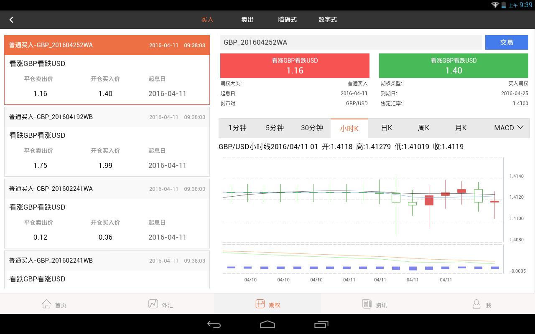The width and height of the screenshot is (535, 334).
Task: Tap the 到期日 2016-04-25 value
Action: (515, 94)
